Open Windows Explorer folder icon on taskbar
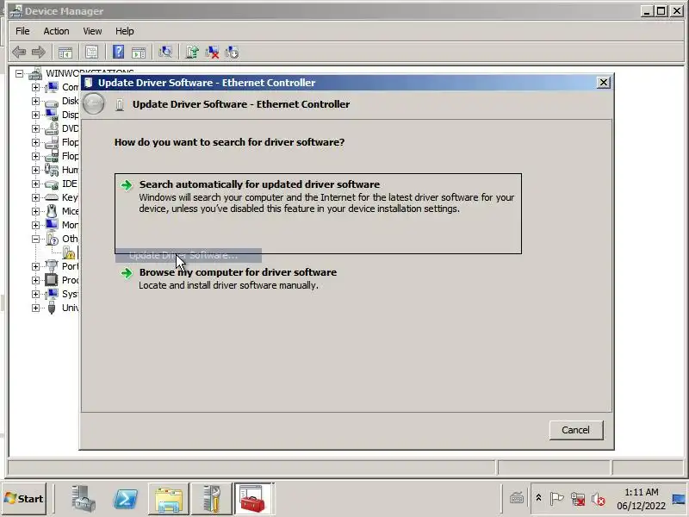This screenshot has width=689, height=517. click(x=168, y=499)
